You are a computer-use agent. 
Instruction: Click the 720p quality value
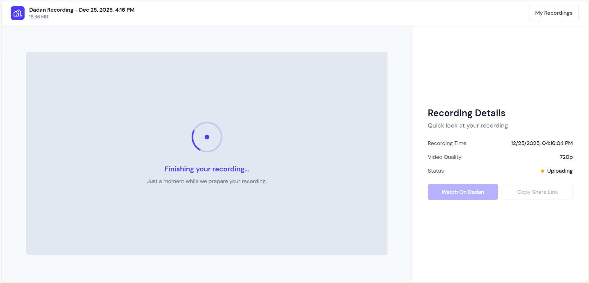coord(566,157)
